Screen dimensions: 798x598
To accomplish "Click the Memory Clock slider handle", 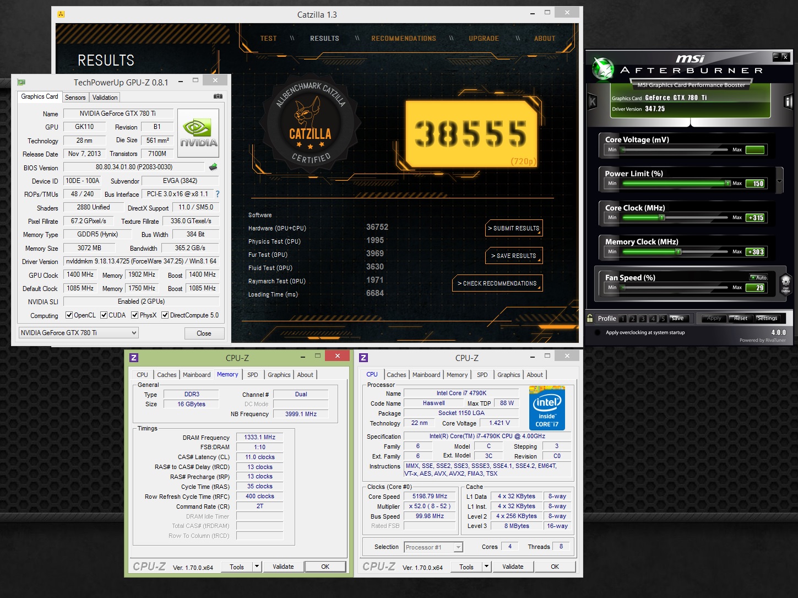I will point(678,252).
